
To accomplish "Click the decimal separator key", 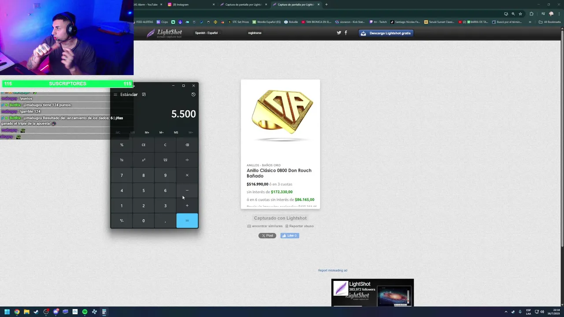I will (165, 221).
